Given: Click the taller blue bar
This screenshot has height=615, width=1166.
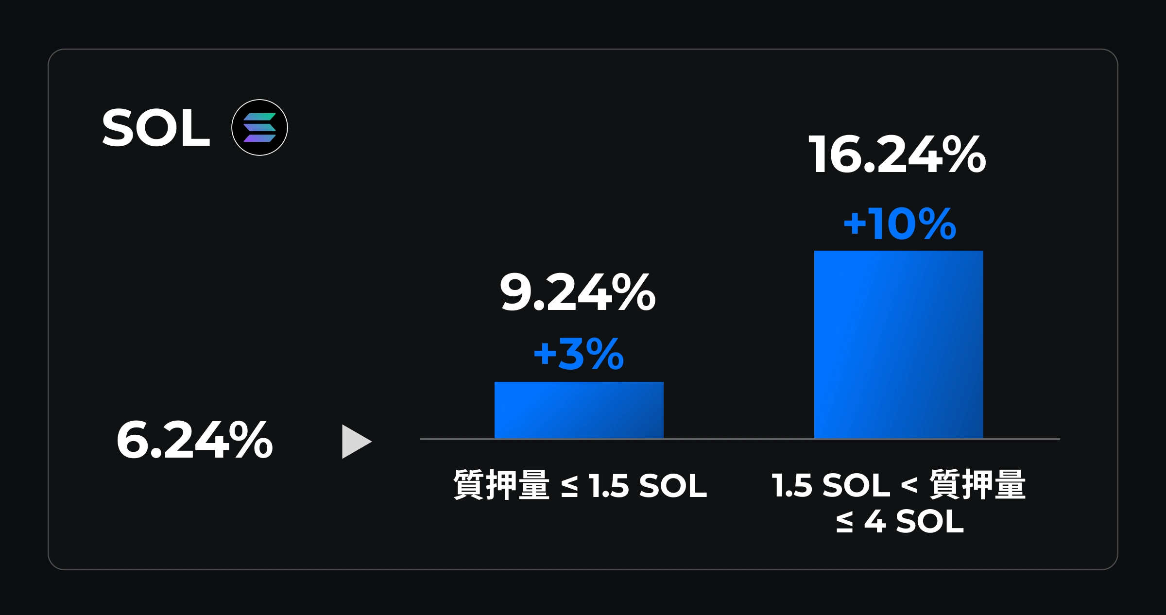Looking at the screenshot, I should click(898, 344).
